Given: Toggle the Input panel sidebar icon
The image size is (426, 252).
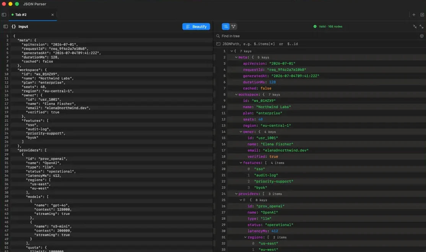Looking at the screenshot, I should click(5, 27).
